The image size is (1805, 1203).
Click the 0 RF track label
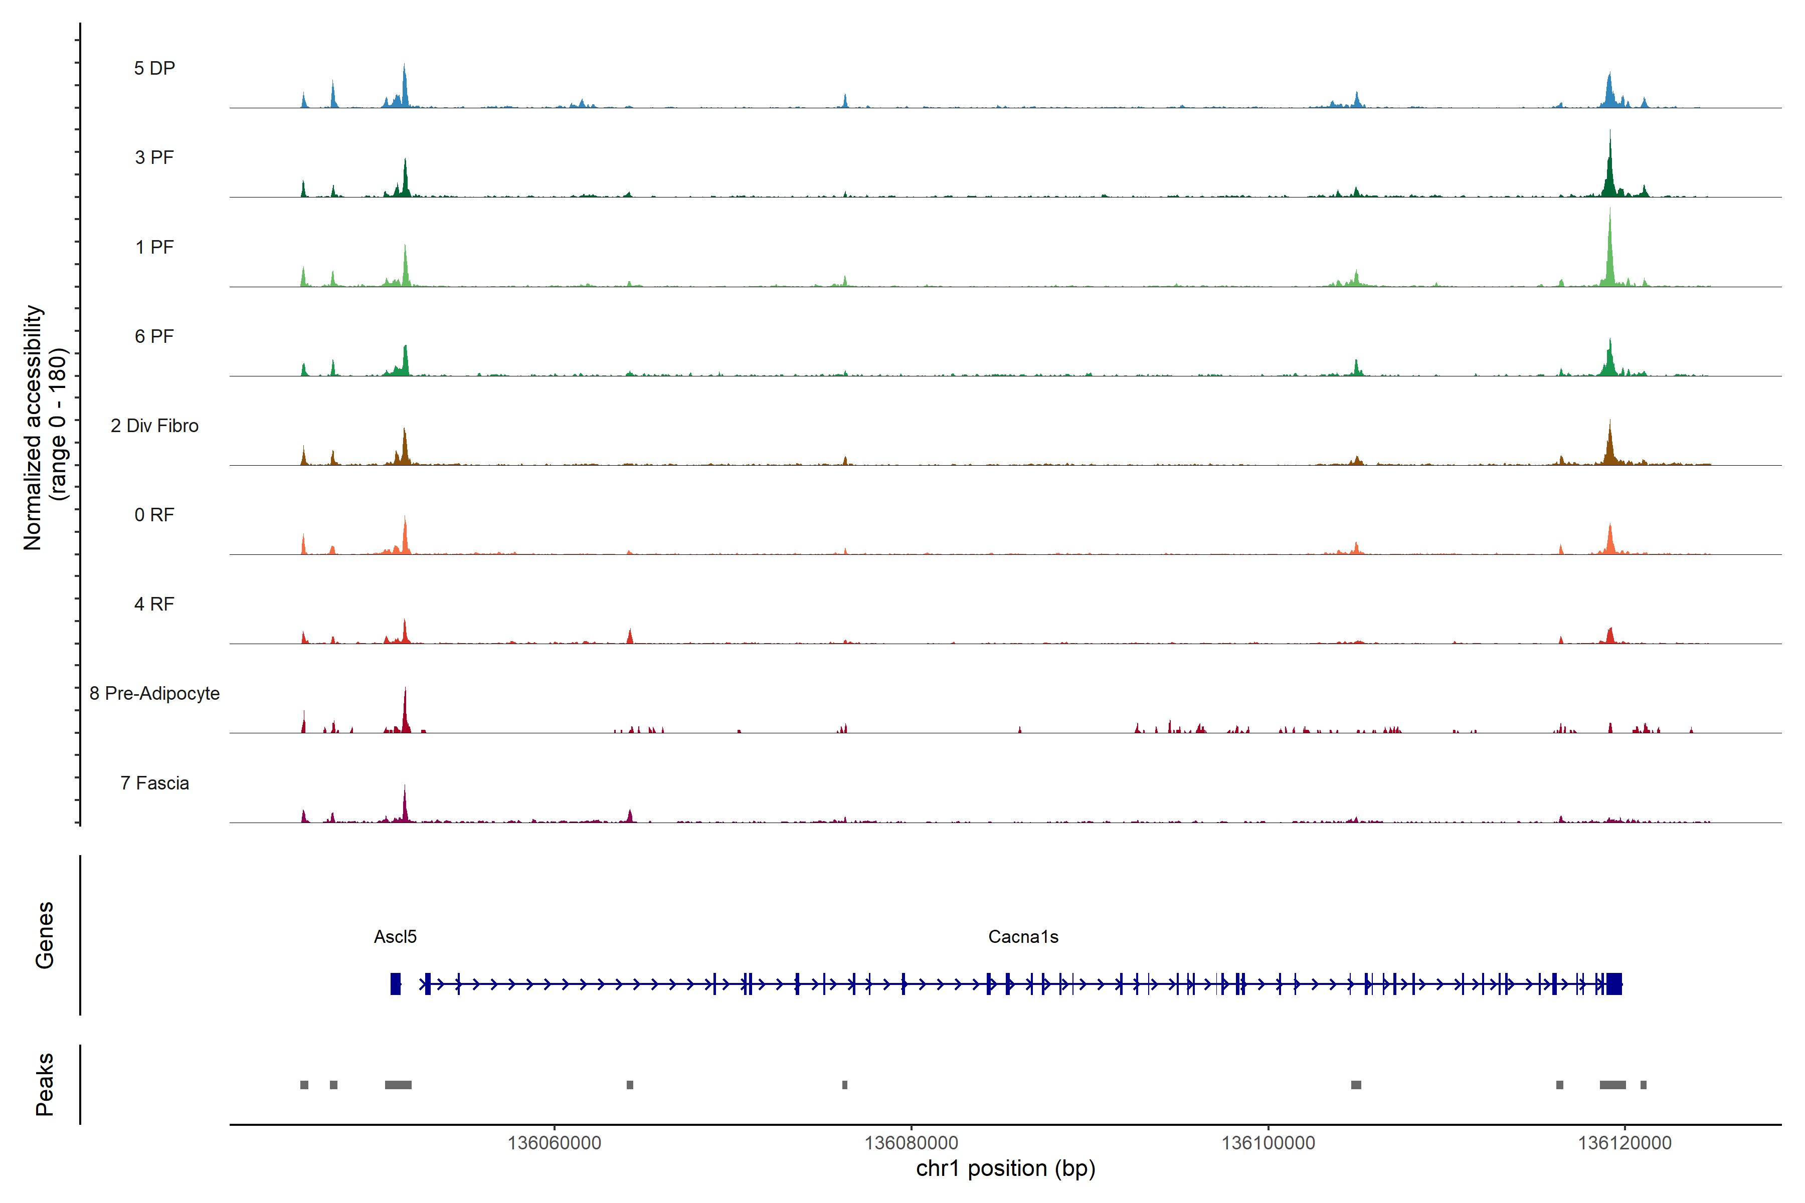[154, 515]
